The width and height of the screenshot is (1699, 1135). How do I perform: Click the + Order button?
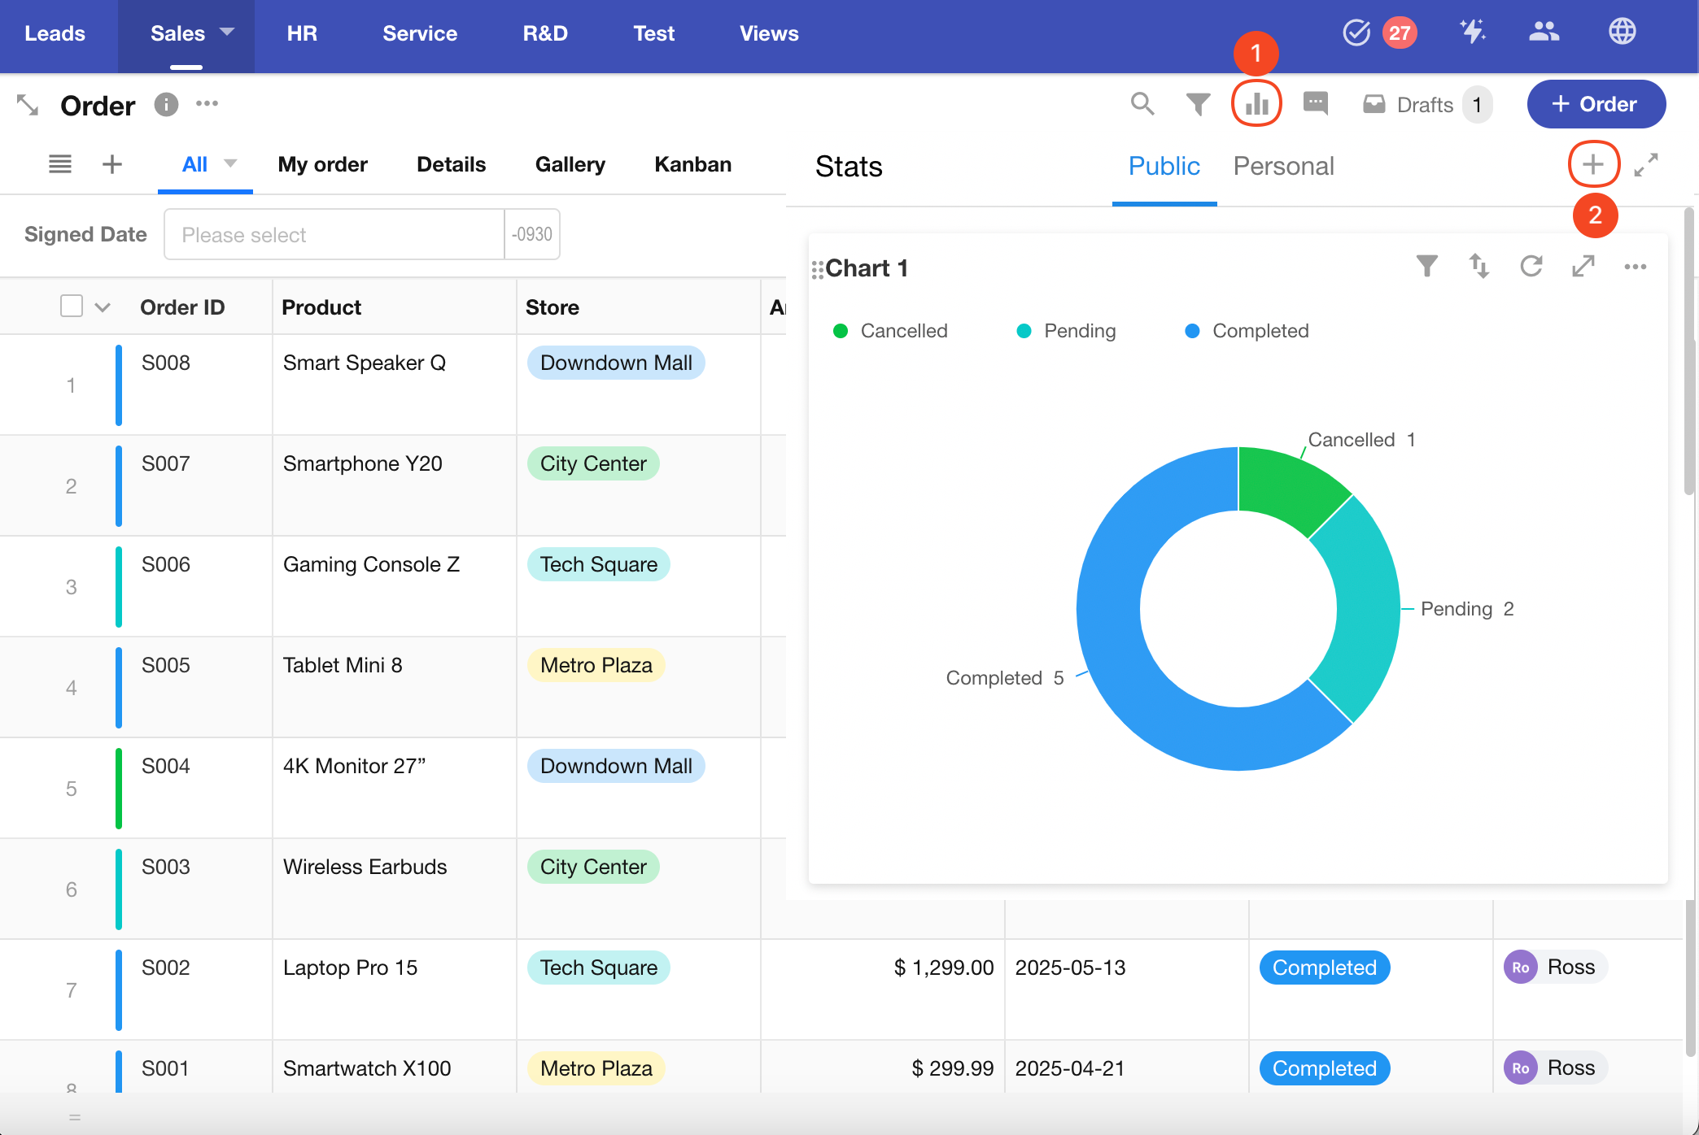coord(1596,104)
